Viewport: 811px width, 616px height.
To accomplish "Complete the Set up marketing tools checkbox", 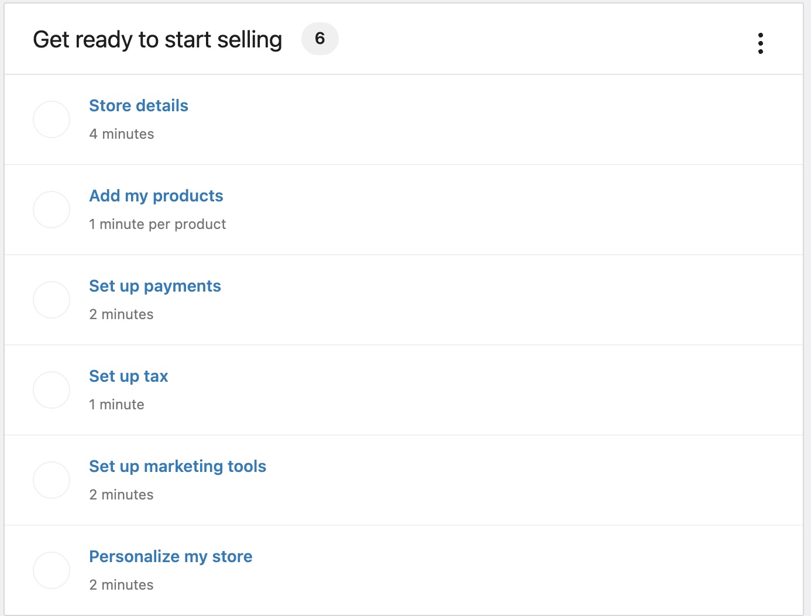I will [x=51, y=480].
